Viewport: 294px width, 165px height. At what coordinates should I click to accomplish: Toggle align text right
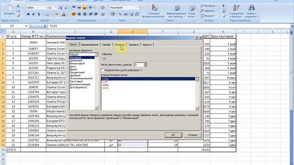coord(85,14)
